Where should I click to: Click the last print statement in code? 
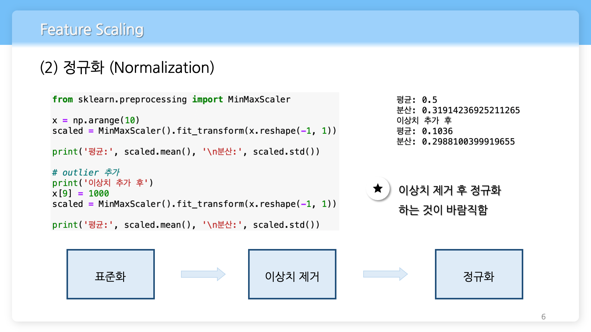coord(186,225)
